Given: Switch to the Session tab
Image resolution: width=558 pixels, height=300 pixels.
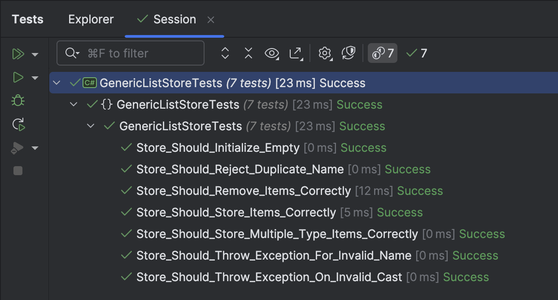Looking at the screenshot, I should point(174,19).
